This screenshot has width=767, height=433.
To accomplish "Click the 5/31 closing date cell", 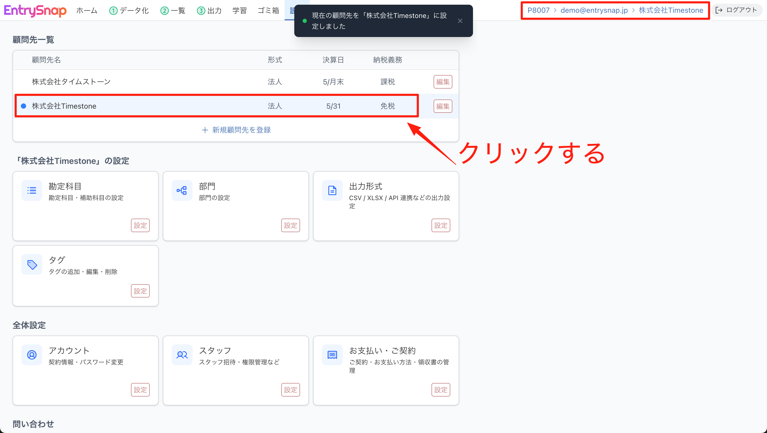I will 333,106.
